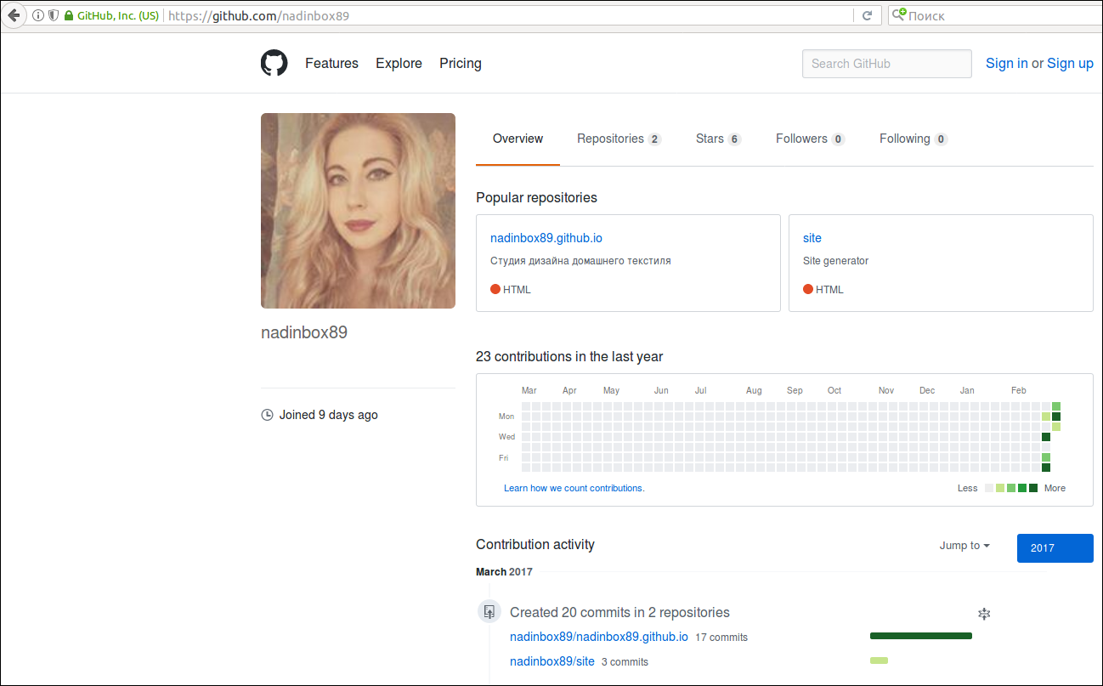Click HTML language dot of nadinbox89.github.io repository
The image size is (1103, 686).
tap(495, 290)
